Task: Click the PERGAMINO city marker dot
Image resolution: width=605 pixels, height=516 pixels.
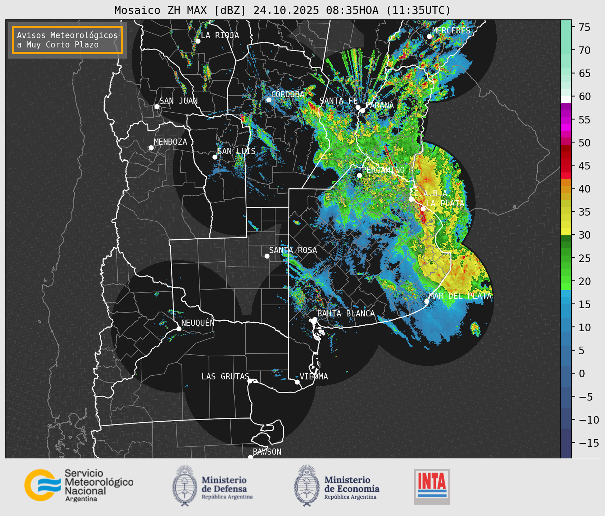Action: click(x=359, y=175)
